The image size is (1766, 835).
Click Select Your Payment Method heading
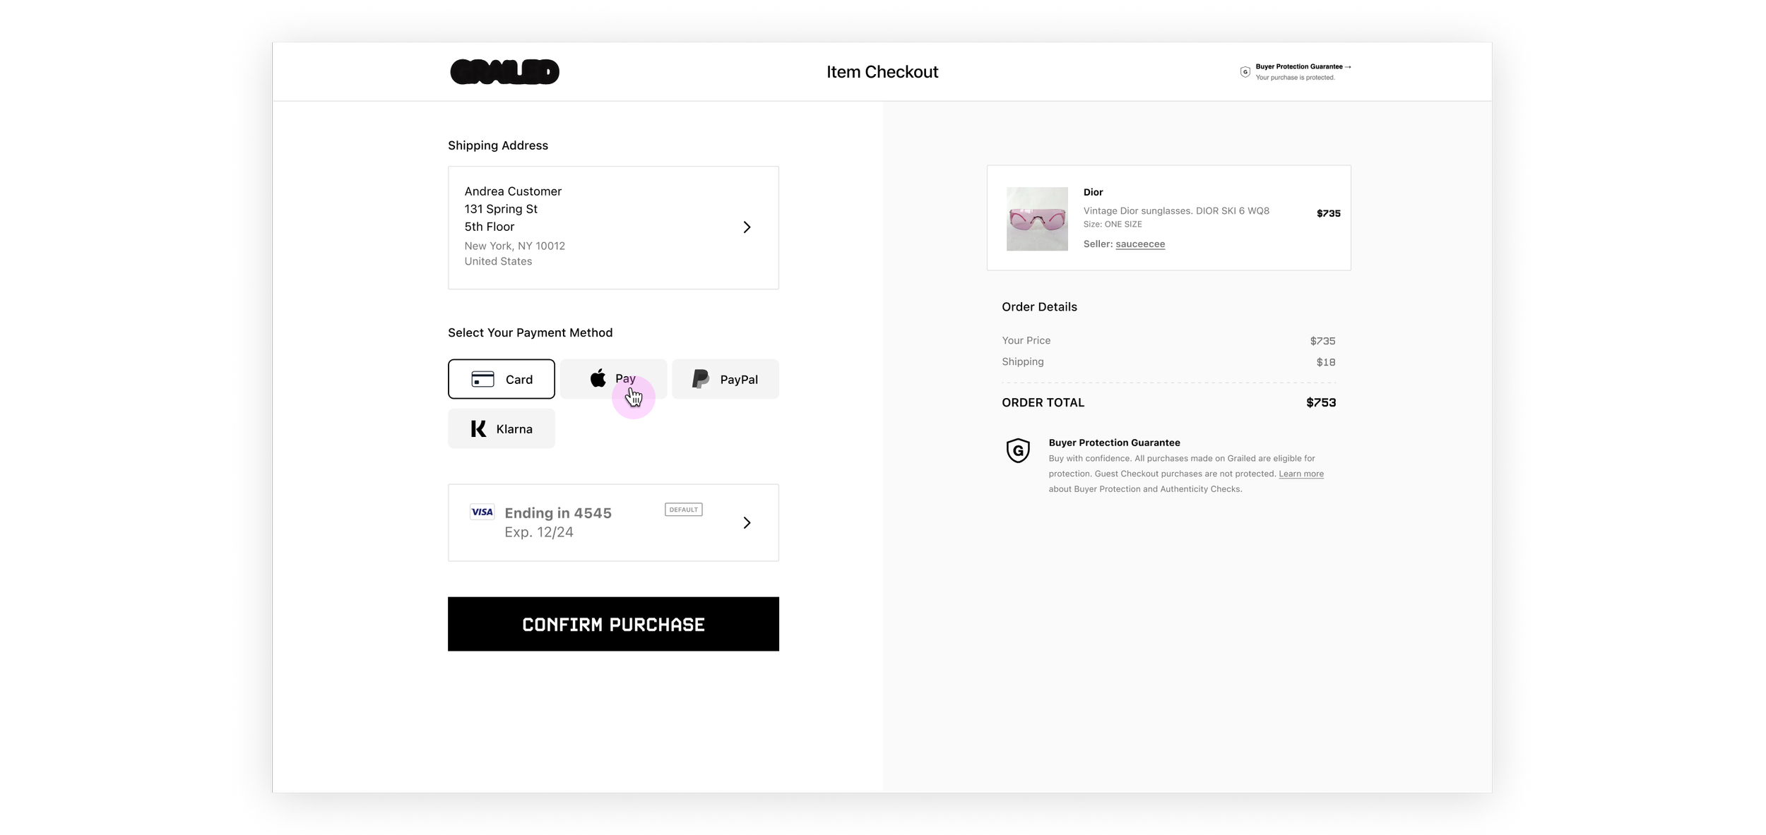pyautogui.click(x=530, y=332)
